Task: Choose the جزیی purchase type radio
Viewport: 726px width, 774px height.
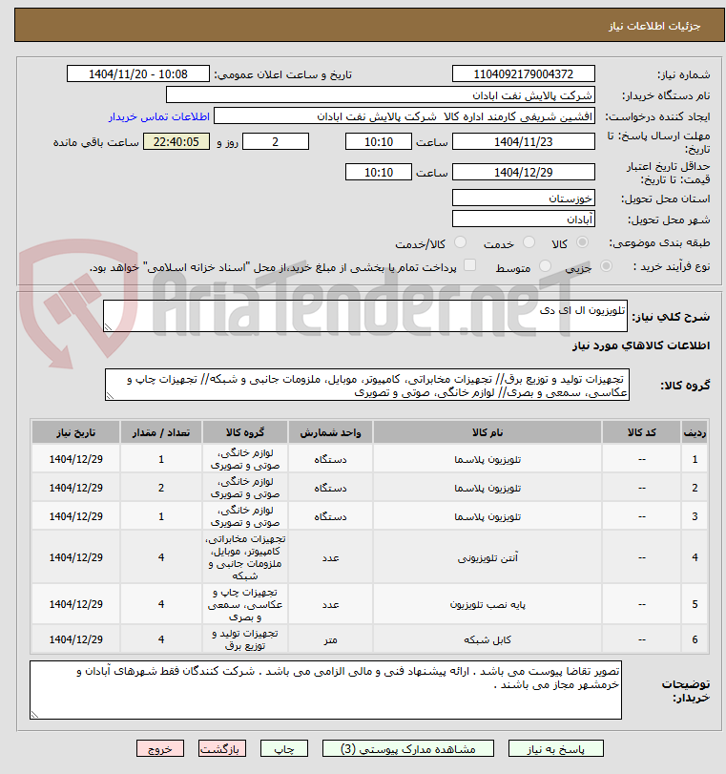Action: 606,266
